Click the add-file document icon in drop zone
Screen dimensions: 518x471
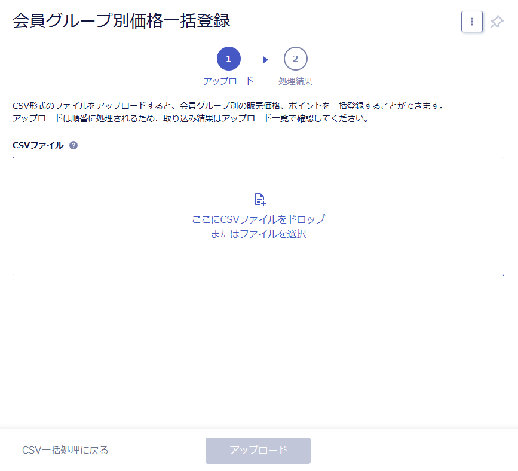click(260, 199)
